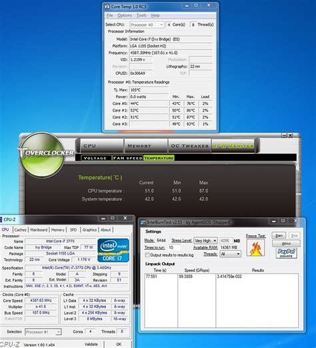316x348 pixels.
Task: Open the Memory tab in CPU-Z
Action: 57,230
